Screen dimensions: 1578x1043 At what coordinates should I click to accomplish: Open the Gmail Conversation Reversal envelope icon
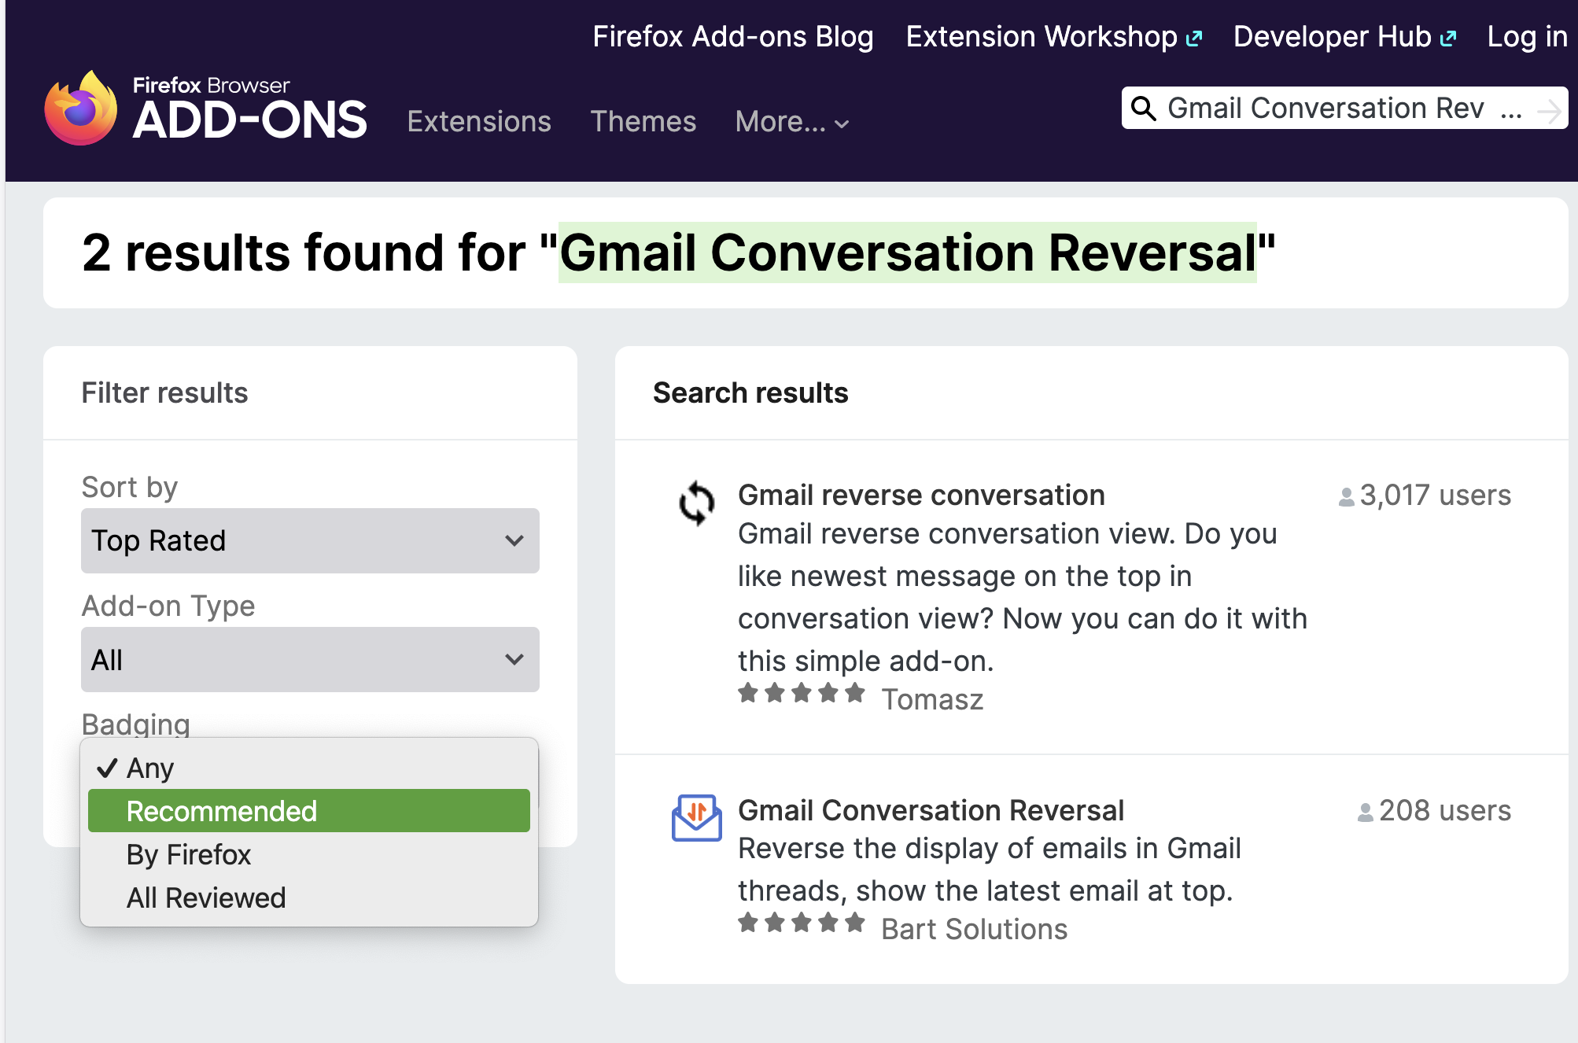pos(696,818)
